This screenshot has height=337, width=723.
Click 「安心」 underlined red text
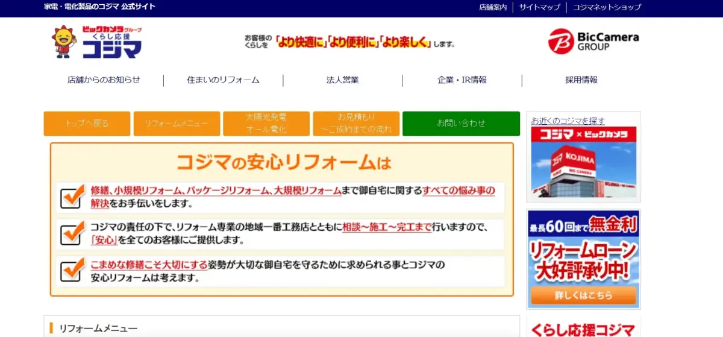tap(104, 240)
